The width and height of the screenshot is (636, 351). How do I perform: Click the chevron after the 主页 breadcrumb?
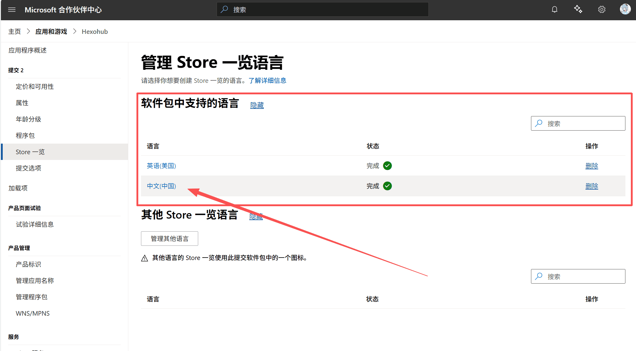(28, 31)
